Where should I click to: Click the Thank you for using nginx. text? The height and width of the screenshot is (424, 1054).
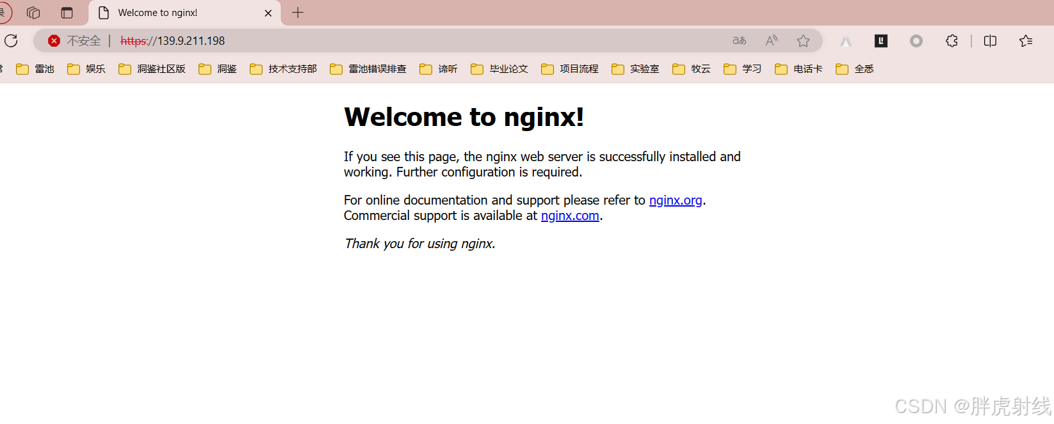click(419, 244)
